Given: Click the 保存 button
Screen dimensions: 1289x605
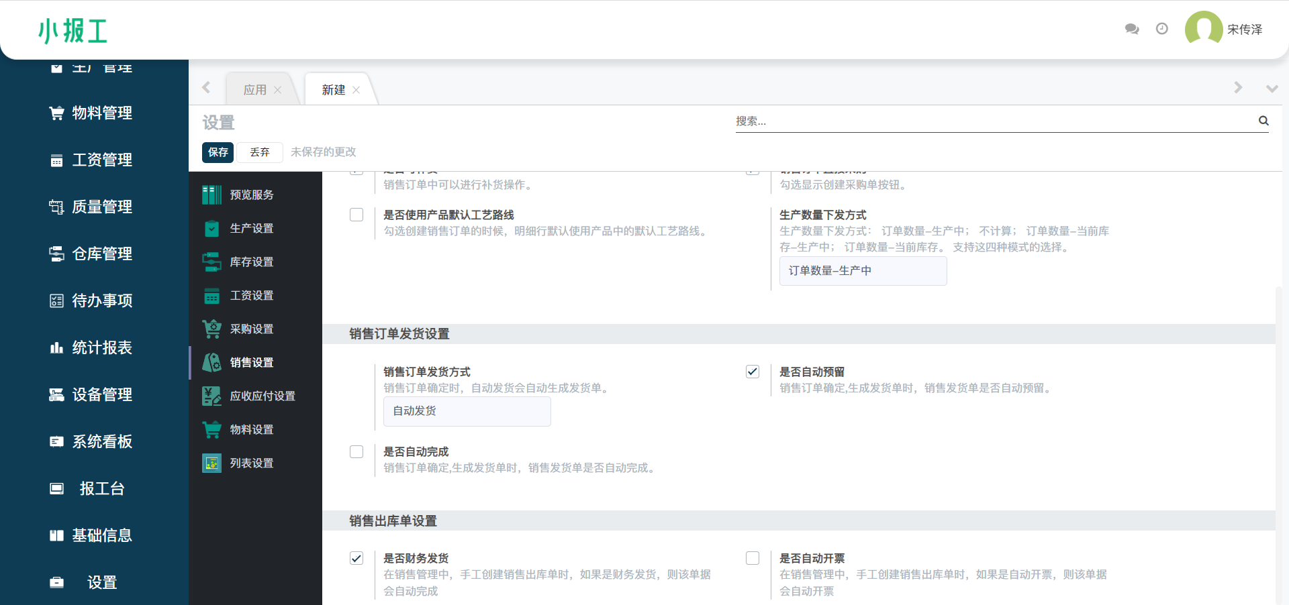Looking at the screenshot, I should 218,152.
